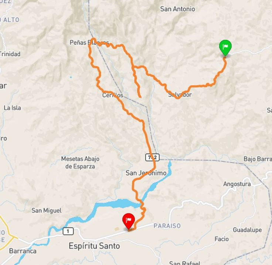This screenshot has width=272, height=265.
Task: Click the green start flag marker
Action: coord(225,48)
